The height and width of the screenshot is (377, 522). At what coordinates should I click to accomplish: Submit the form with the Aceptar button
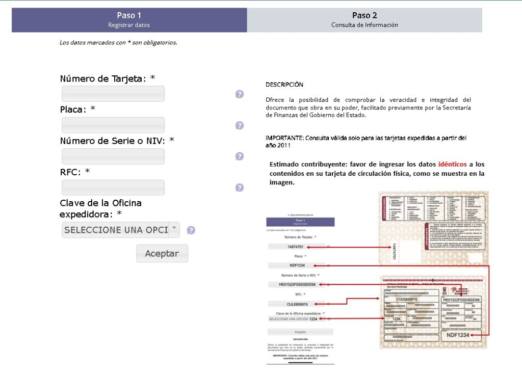tap(162, 254)
